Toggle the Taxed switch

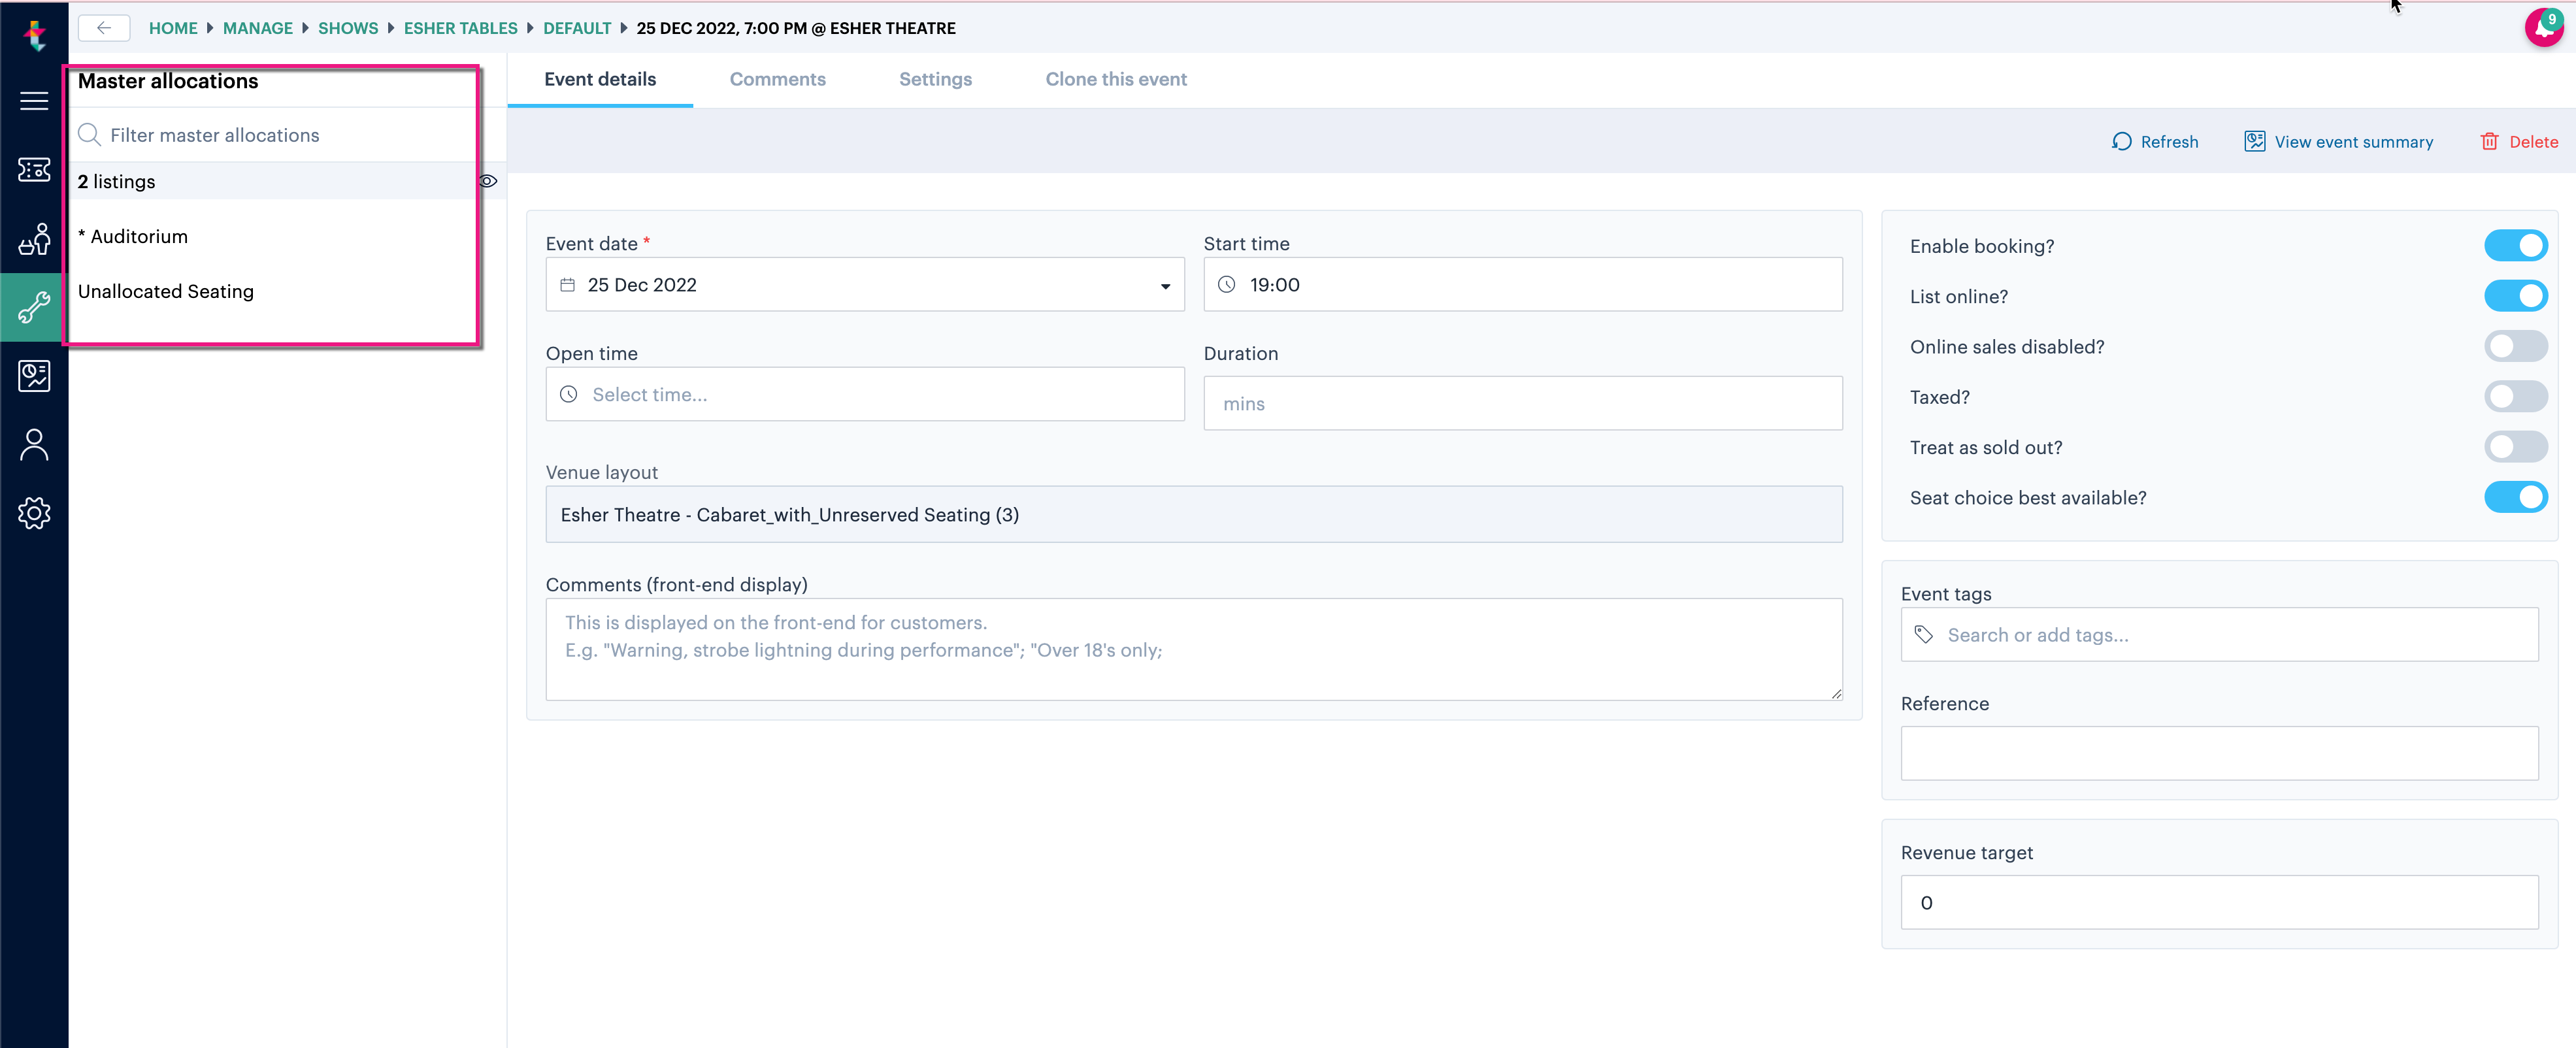pyautogui.click(x=2515, y=397)
